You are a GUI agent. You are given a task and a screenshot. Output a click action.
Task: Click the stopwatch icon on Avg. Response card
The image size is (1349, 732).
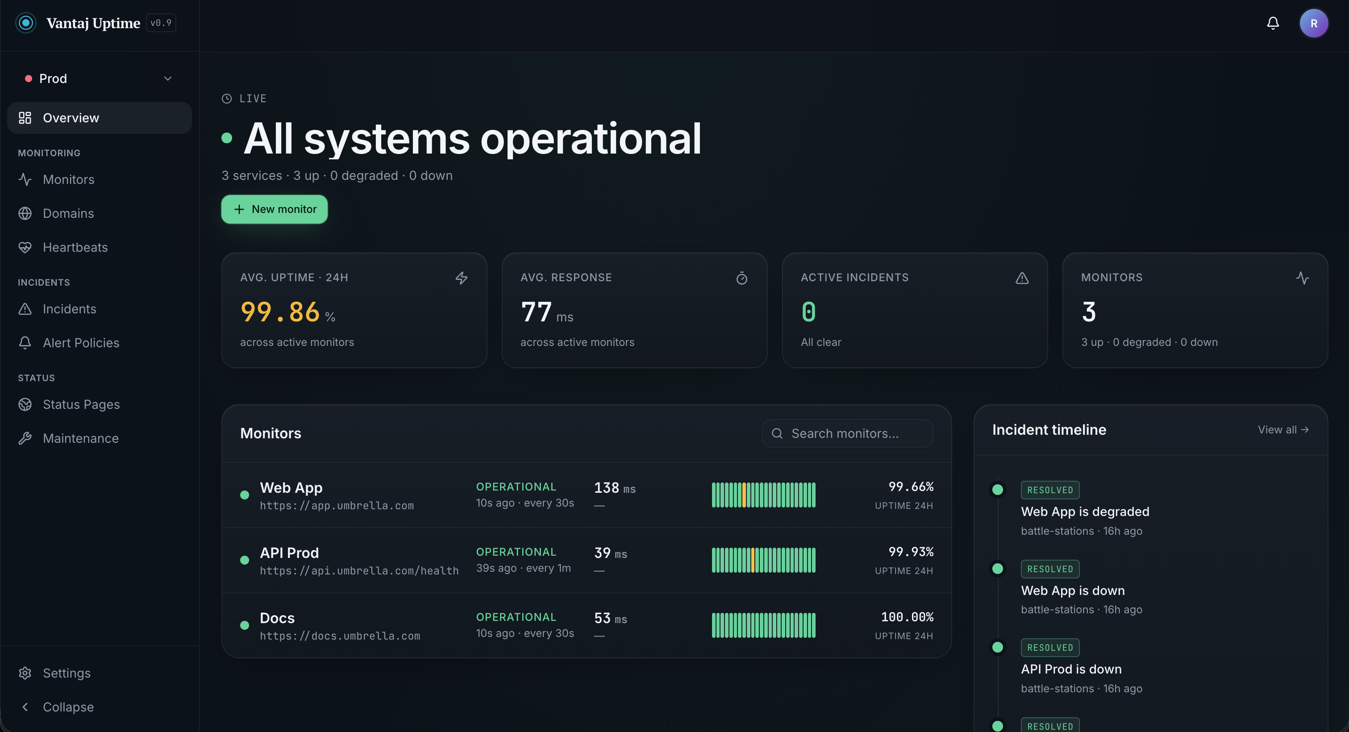tap(741, 278)
